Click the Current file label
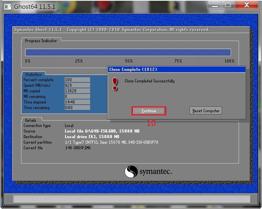Screen dimensions: 262x209 [x=33, y=148]
